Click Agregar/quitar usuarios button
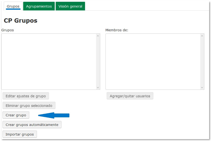 [130, 96]
